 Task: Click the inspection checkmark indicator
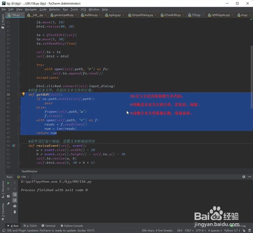[251, 19]
